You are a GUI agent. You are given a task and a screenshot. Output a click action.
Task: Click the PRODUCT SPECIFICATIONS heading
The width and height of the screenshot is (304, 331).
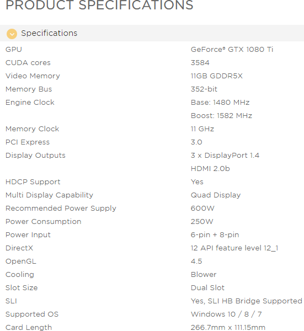click(99, 5)
